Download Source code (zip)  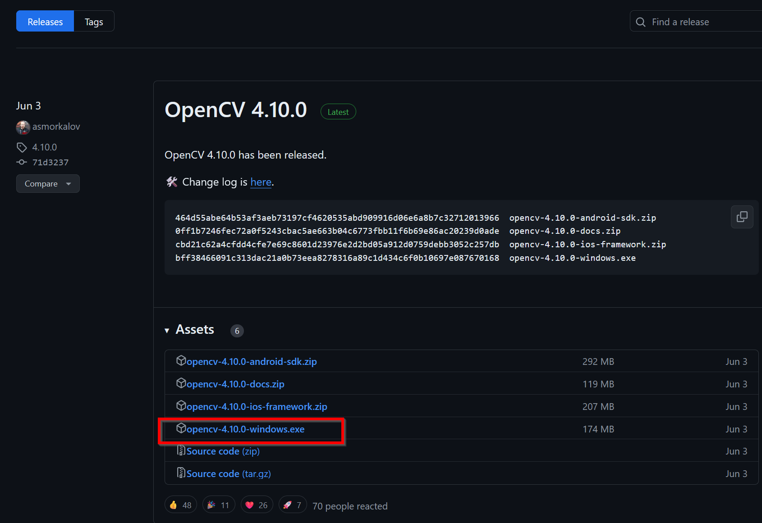point(223,451)
